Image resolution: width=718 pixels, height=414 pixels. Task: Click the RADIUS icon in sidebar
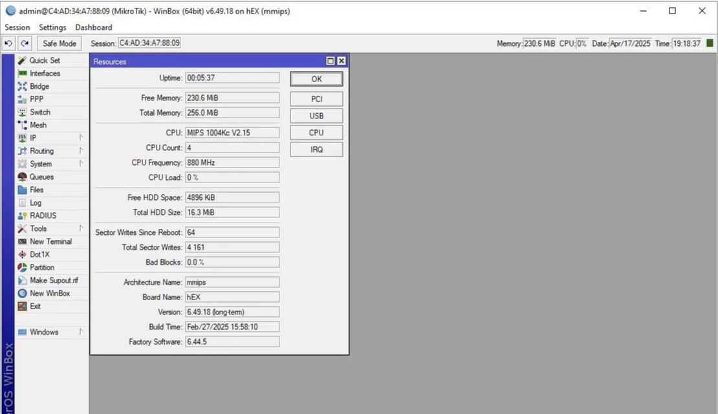pyautogui.click(x=22, y=215)
